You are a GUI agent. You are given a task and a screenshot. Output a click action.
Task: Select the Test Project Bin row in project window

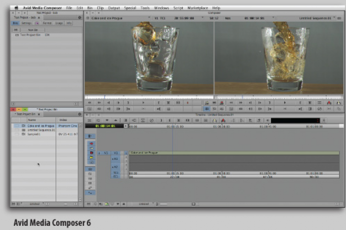coord(46,35)
